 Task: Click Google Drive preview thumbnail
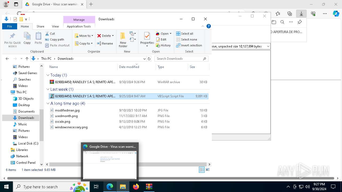click(x=110, y=165)
